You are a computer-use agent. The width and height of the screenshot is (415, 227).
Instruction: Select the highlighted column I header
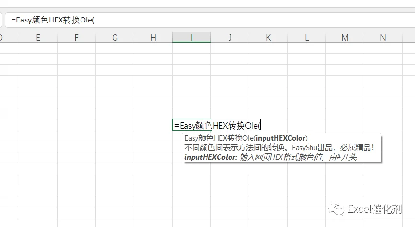(191, 37)
